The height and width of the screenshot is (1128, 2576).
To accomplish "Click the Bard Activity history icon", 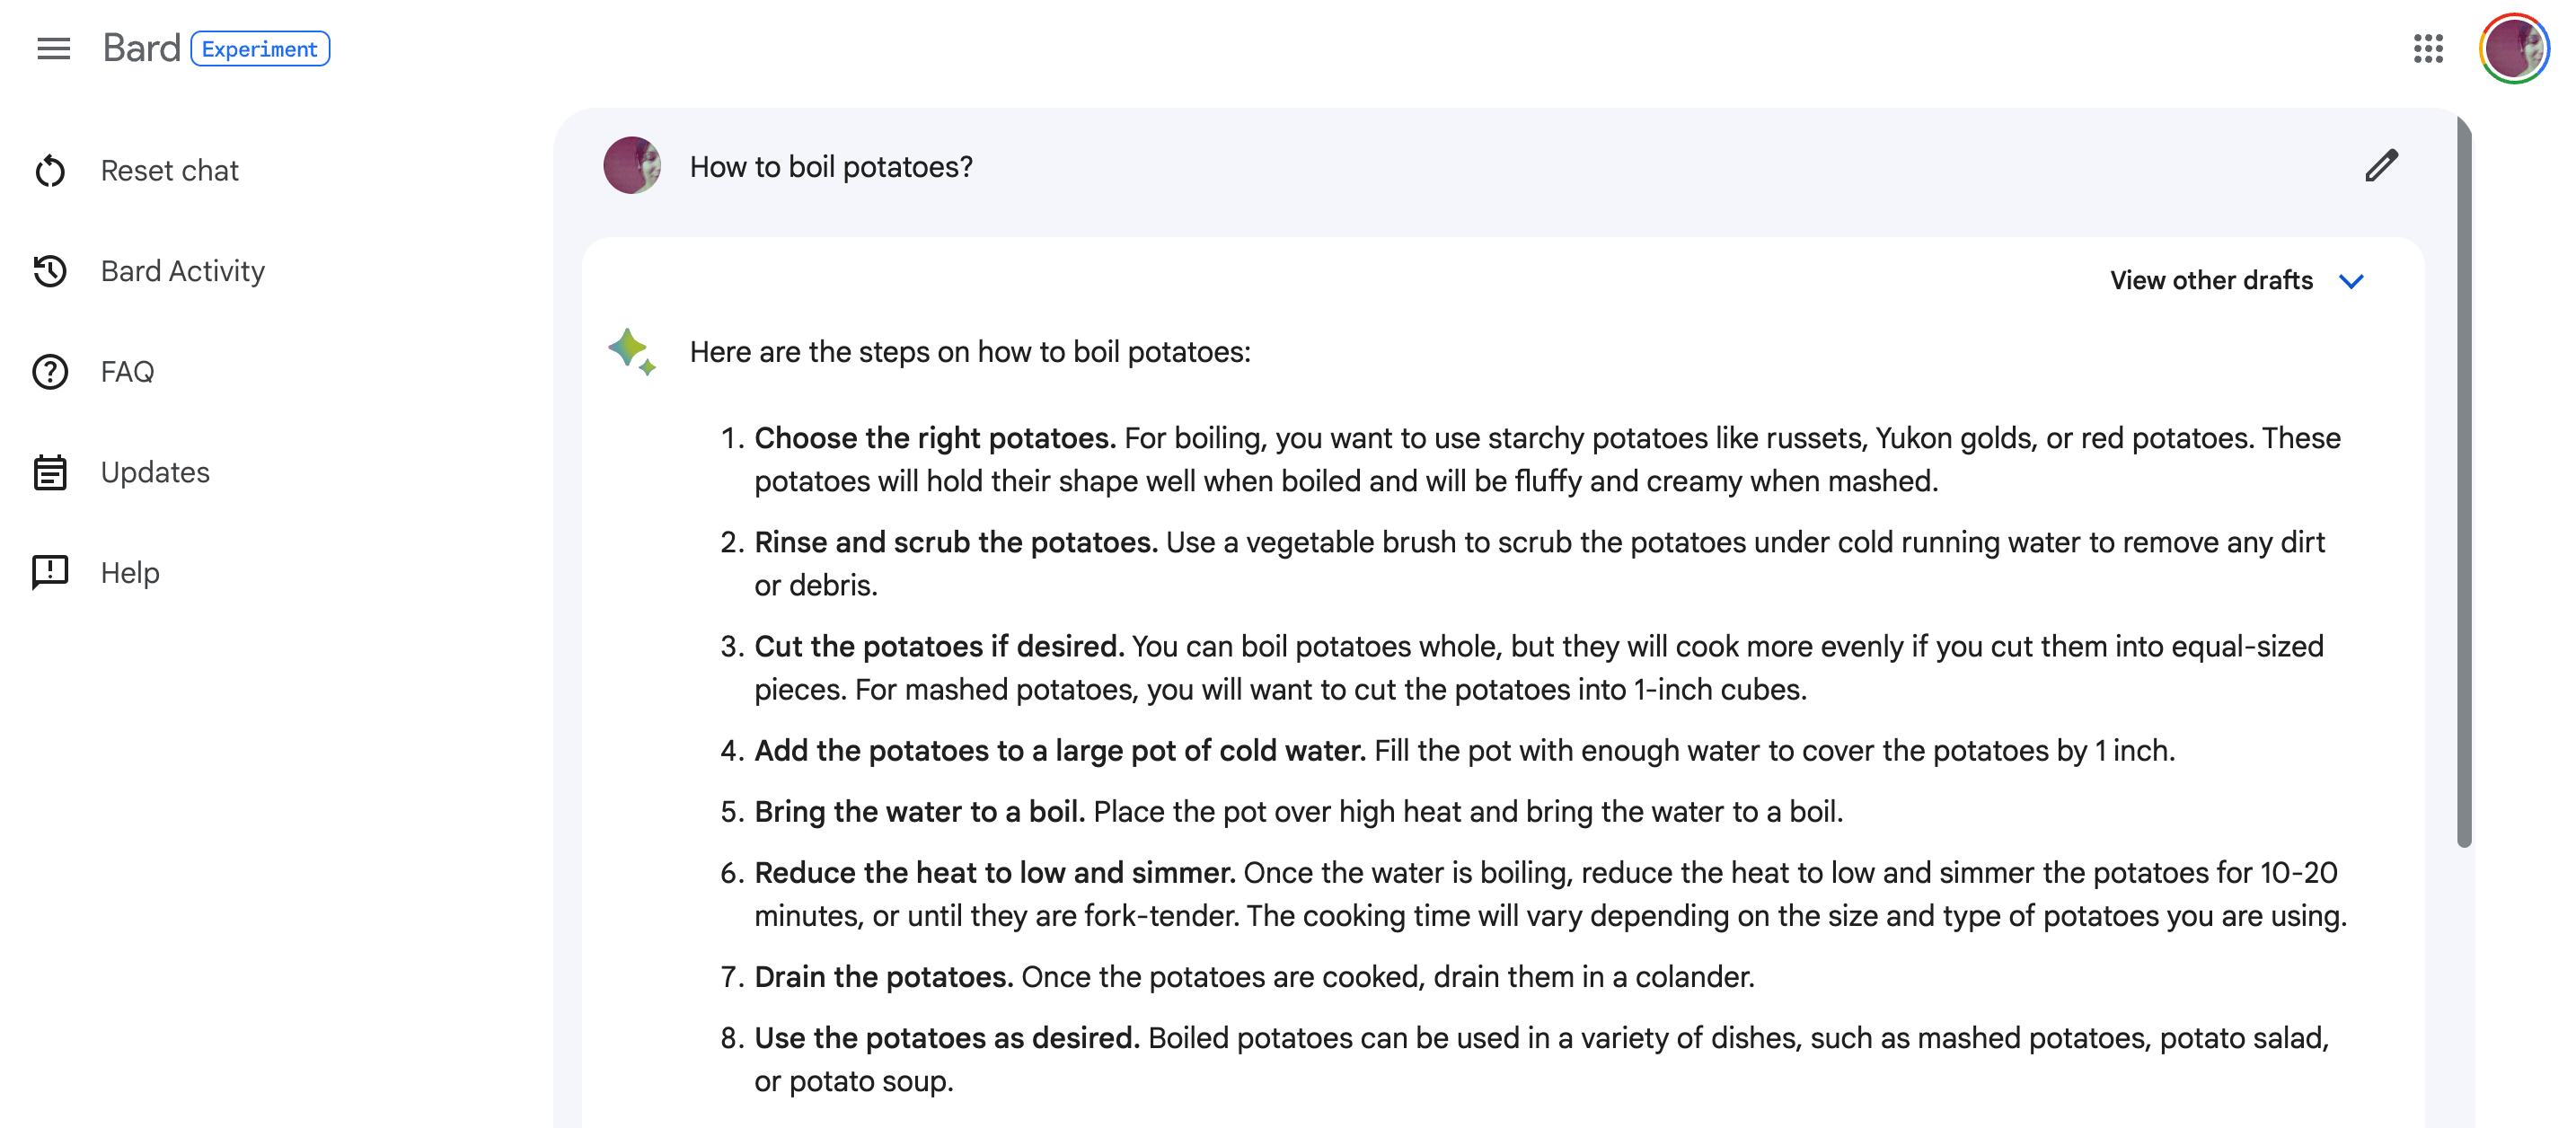I will point(50,271).
